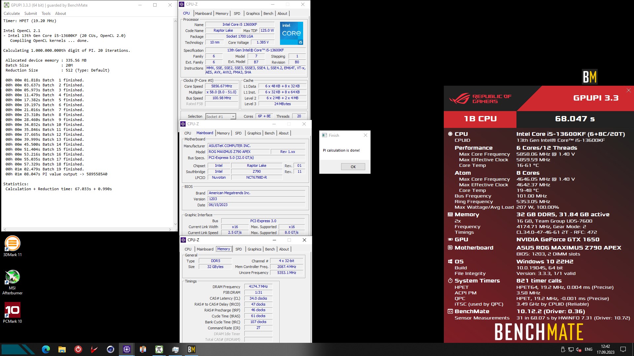Open the 3DMark 11 desktop shortcut

12,246
